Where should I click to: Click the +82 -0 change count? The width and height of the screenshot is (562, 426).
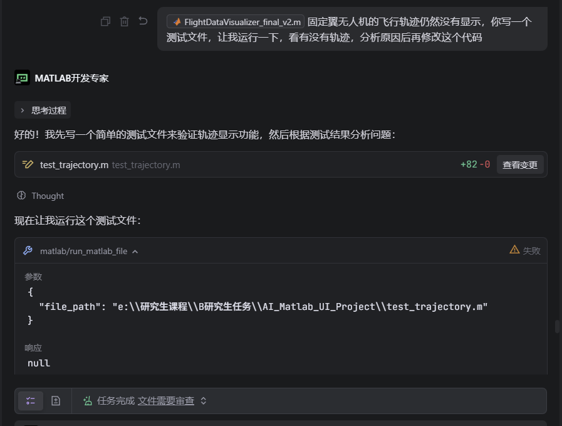[x=476, y=165]
